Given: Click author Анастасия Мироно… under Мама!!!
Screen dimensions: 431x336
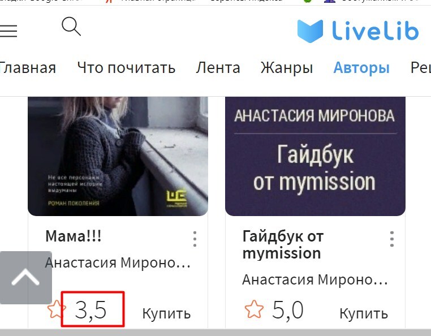Looking at the screenshot, I should [118, 262].
